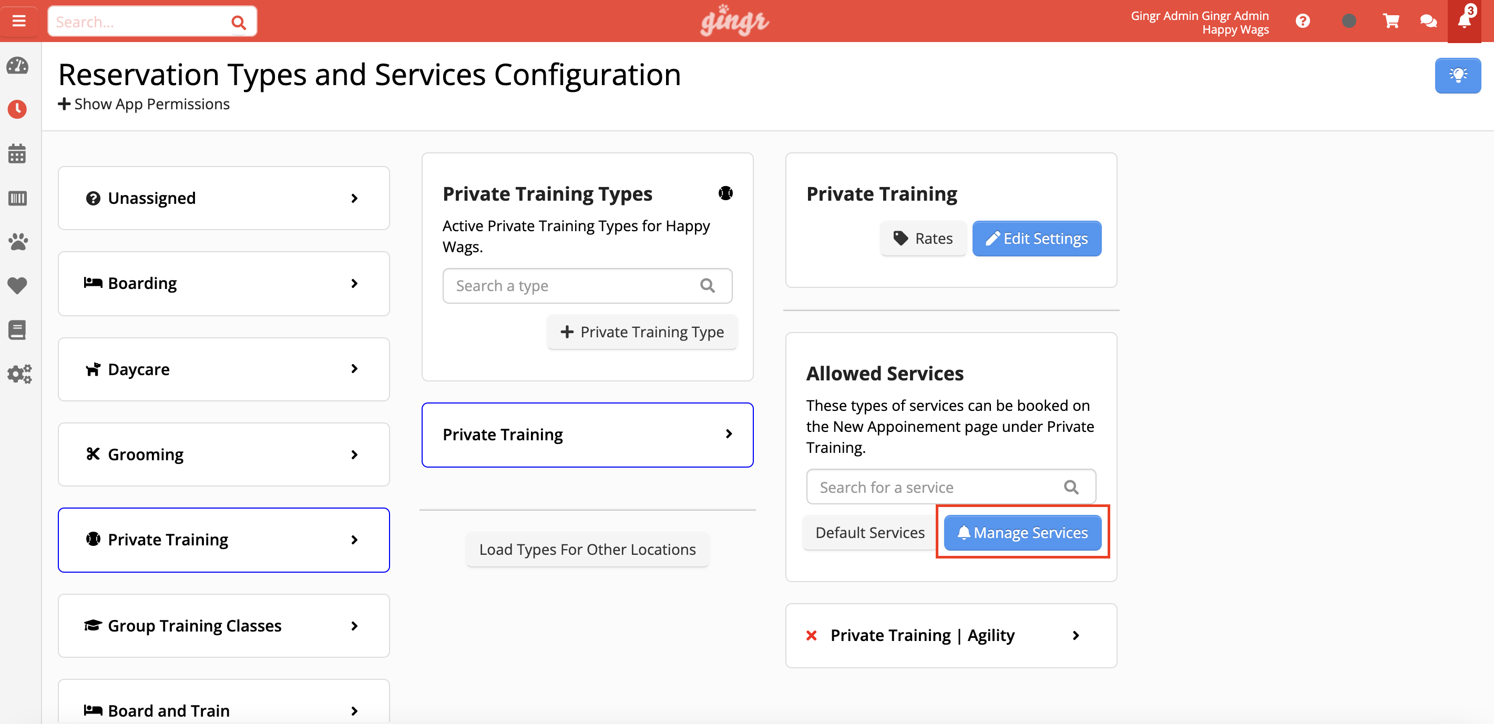Open the heart sidebar icon
Image resolution: width=1494 pixels, height=724 pixels.
click(x=17, y=285)
